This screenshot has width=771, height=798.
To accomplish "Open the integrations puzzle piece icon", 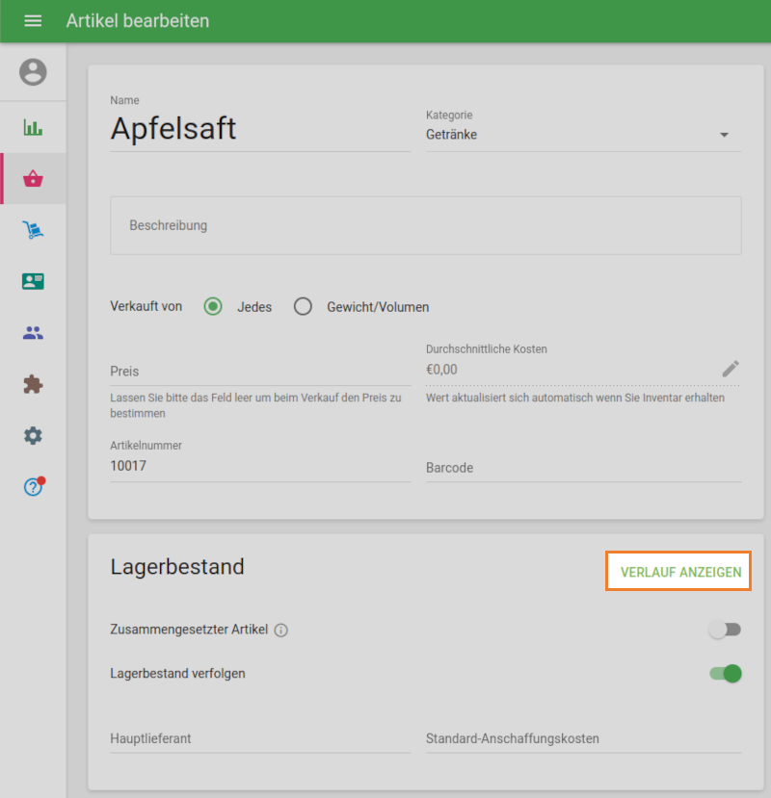I will [x=33, y=384].
